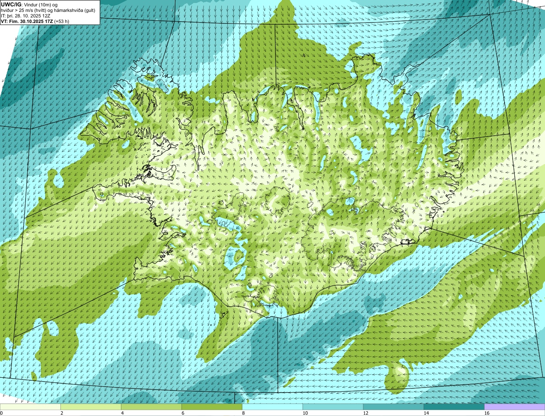Choose the 10–12 m/s turquoise legend segment

point(333,407)
